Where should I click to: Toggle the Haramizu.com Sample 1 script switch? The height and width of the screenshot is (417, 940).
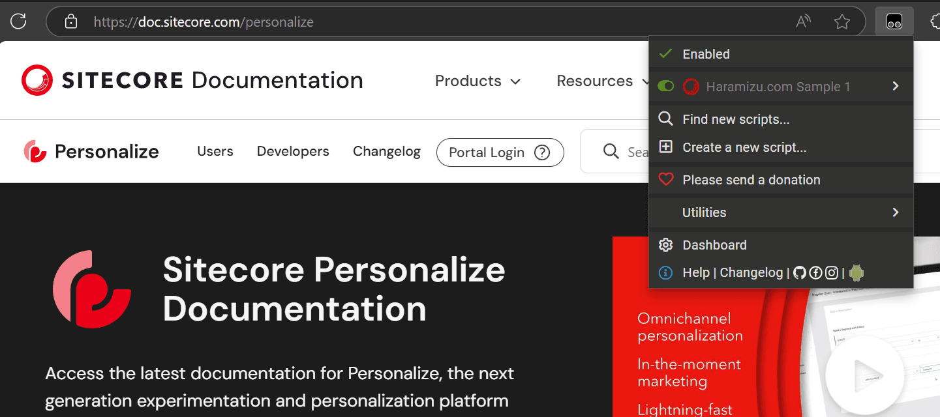665,87
